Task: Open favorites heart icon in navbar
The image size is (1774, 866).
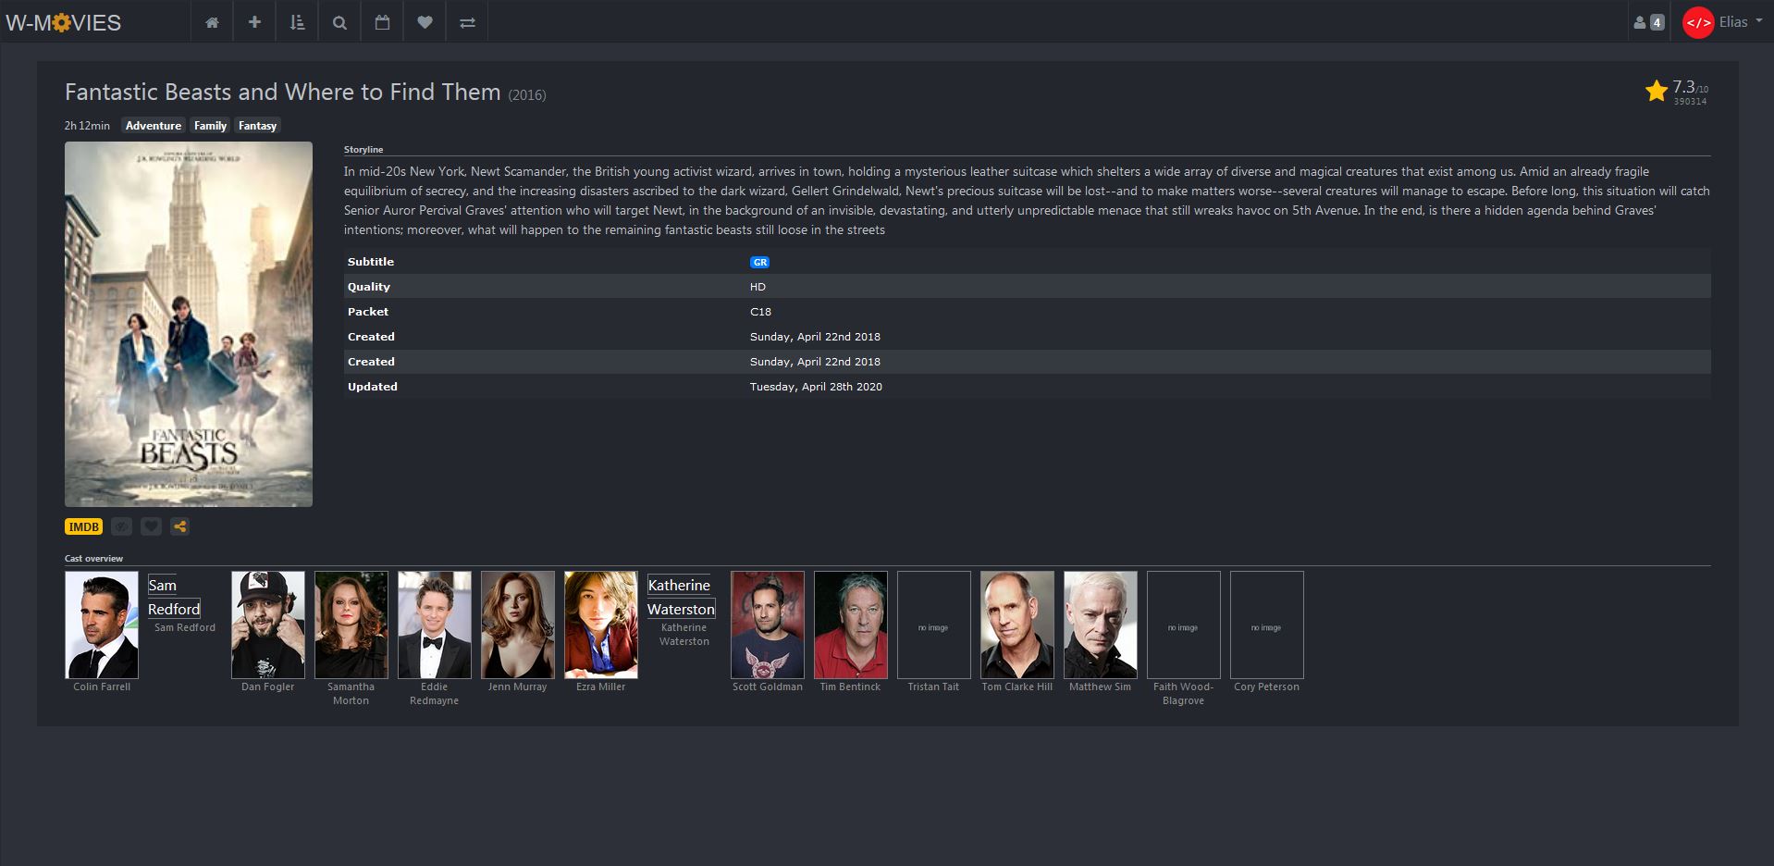Action: pyautogui.click(x=425, y=22)
